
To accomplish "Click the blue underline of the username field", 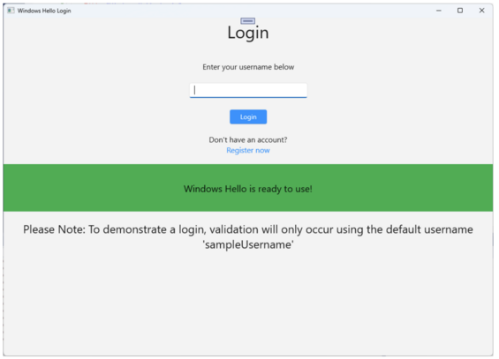I will [248, 97].
